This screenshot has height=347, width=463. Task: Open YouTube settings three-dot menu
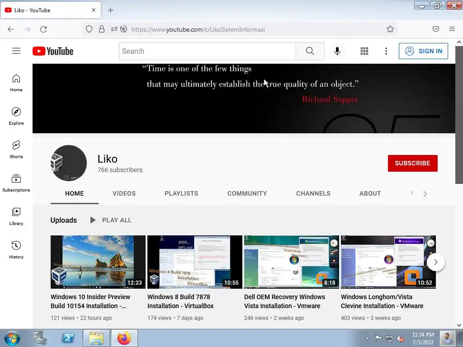(x=386, y=51)
